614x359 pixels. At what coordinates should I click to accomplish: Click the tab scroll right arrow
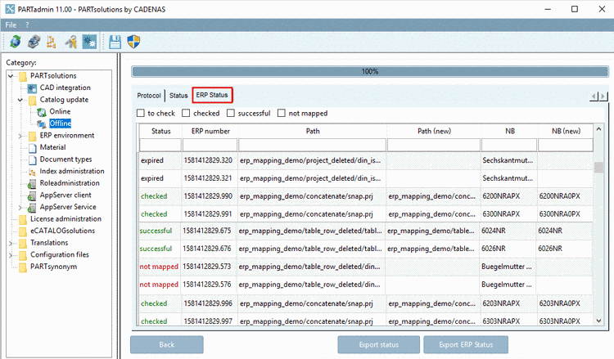click(x=603, y=96)
